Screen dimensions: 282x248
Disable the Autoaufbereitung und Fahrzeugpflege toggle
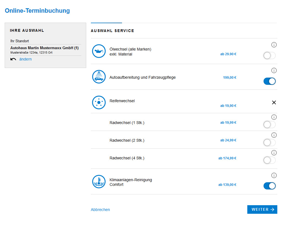269,81
